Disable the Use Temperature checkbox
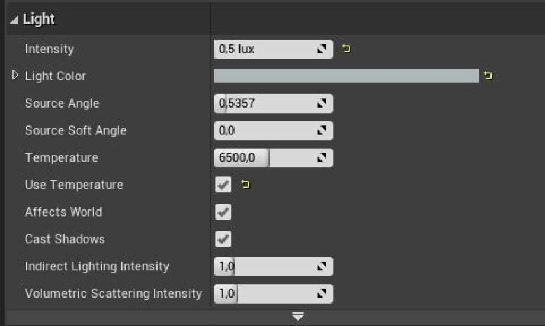This screenshot has width=545, height=326. [223, 185]
